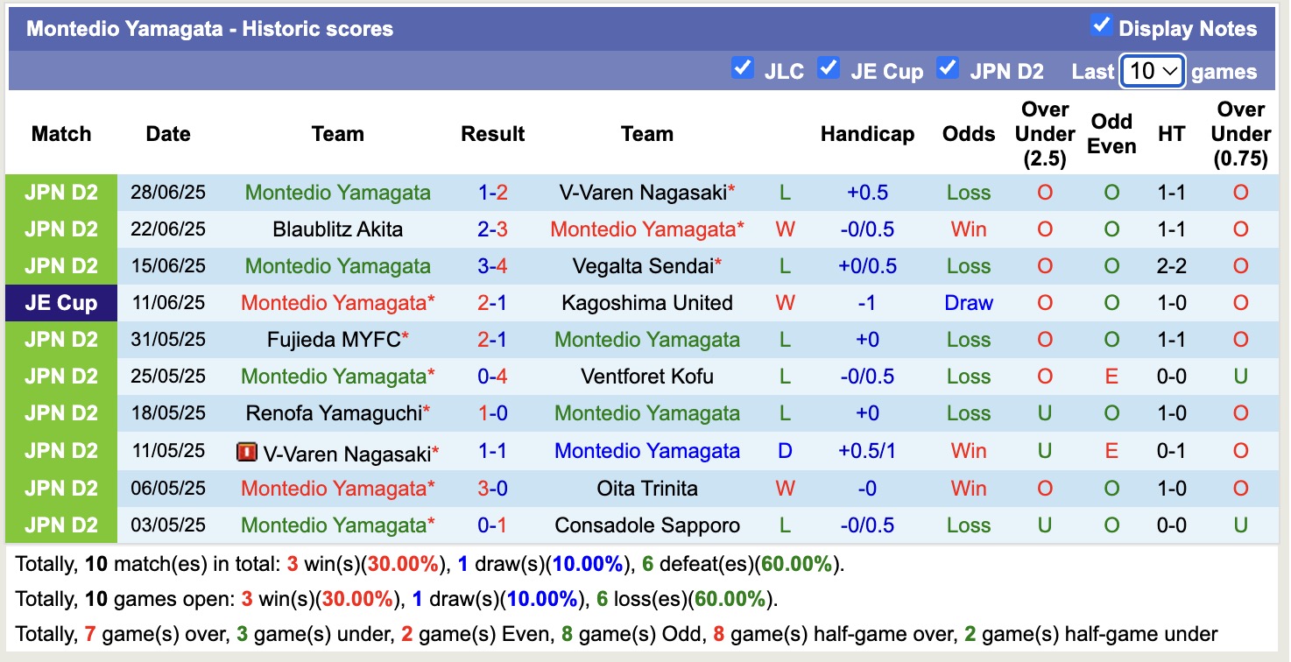The image size is (1291, 662).
Task: Click the JE Cup badge for the Kagoshima match
Action: tap(60, 302)
